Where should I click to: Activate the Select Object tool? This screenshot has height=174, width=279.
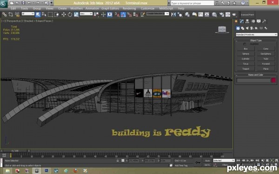(x=38, y=14)
